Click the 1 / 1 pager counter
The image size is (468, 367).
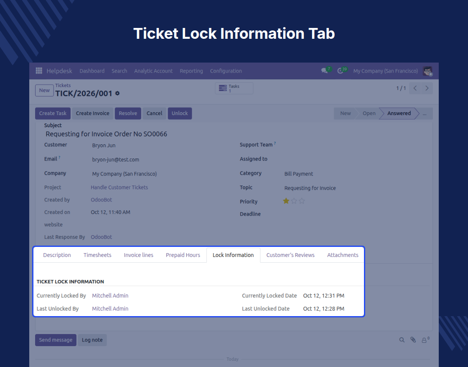tap(401, 88)
